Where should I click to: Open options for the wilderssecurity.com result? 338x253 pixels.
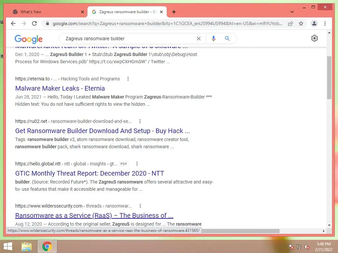(140, 206)
